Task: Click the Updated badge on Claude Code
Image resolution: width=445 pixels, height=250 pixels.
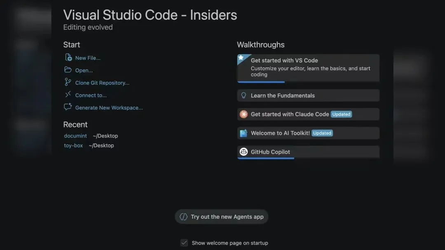Action: coord(342,114)
